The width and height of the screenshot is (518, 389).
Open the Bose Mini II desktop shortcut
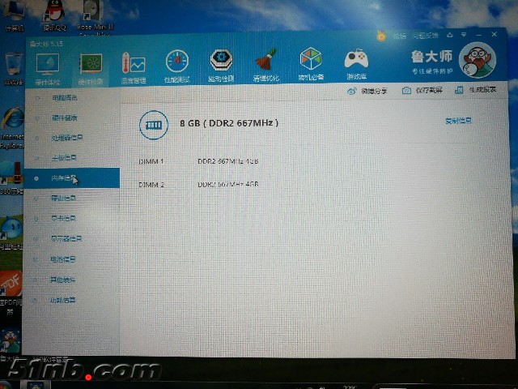point(95,17)
